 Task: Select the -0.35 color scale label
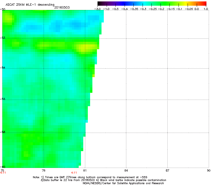(134, 9)
